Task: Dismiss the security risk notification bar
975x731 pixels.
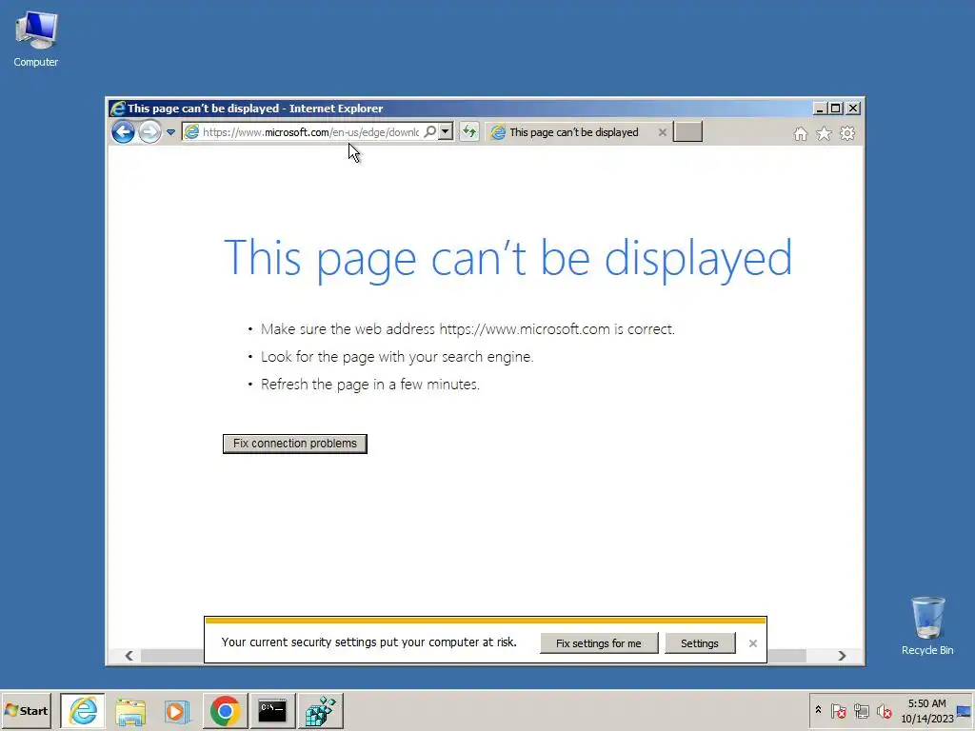Action: click(753, 643)
